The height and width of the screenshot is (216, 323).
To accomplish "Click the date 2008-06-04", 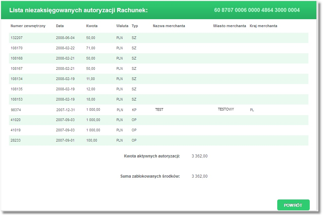I will 65,38.
